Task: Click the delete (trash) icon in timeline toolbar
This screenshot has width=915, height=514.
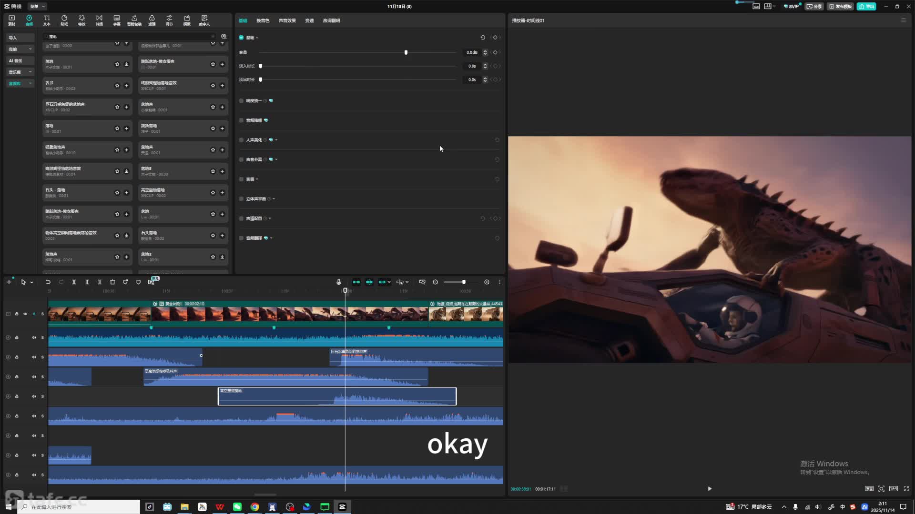Action: [112, 282]
